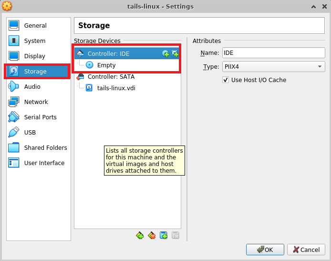The image size is (331, 261).
Task: Open the Audio settings category
Action: pyautogui.click(x=39, y=86)
